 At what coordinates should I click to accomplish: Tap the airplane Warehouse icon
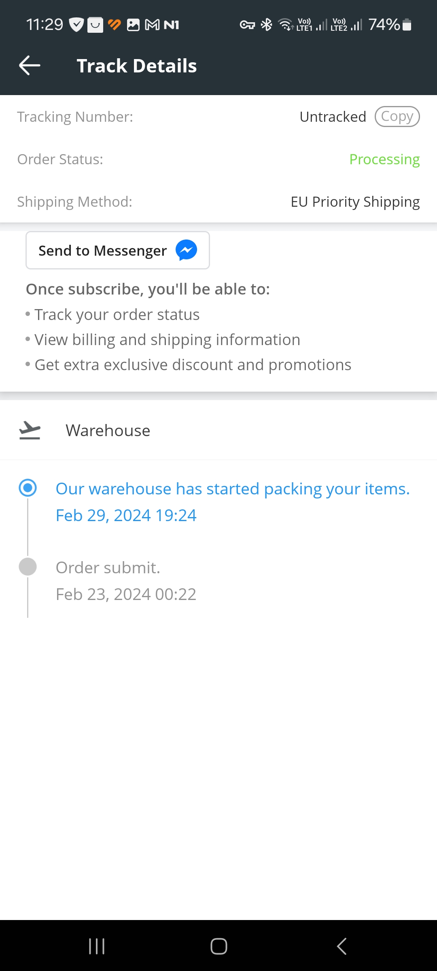coord(30,430)
